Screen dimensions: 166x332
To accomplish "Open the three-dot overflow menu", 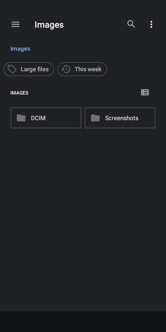I will (151, 24).
